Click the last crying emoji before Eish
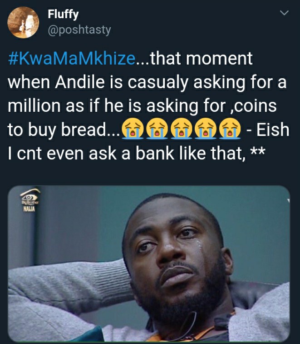Viewport: 300px width, 344px height. point(230,129)
